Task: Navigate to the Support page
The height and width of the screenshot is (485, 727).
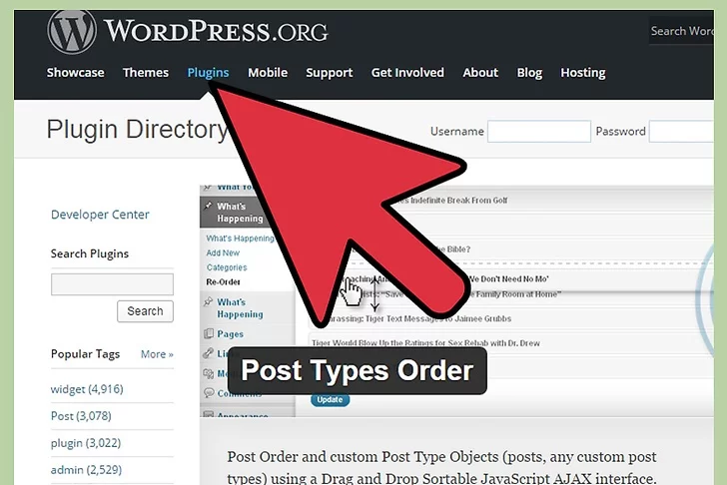Action: (x=329, y=73)
